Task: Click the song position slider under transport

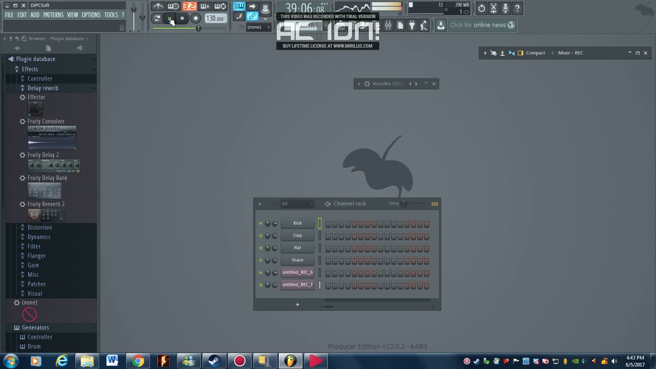Action: 190,28
